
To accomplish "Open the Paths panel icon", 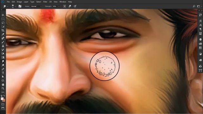I will tap(200, 70).
